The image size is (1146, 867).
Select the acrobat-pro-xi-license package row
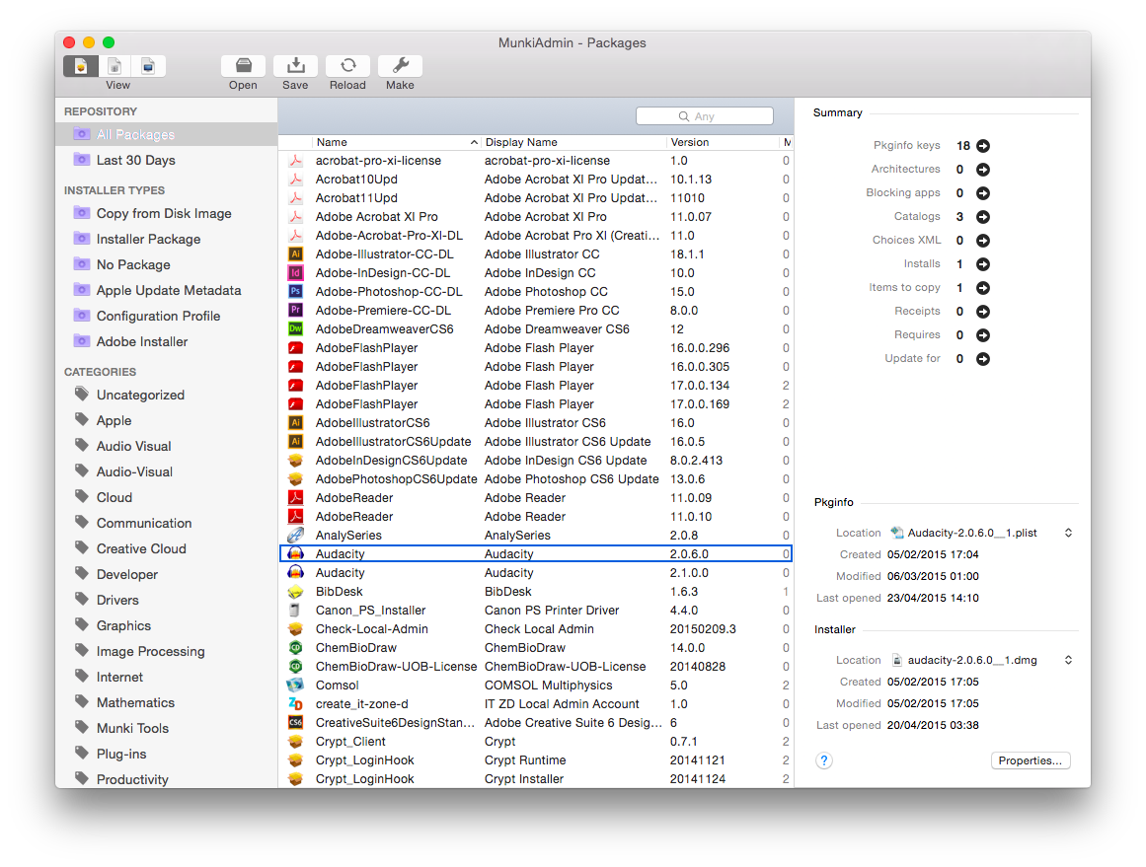[536, 161]
